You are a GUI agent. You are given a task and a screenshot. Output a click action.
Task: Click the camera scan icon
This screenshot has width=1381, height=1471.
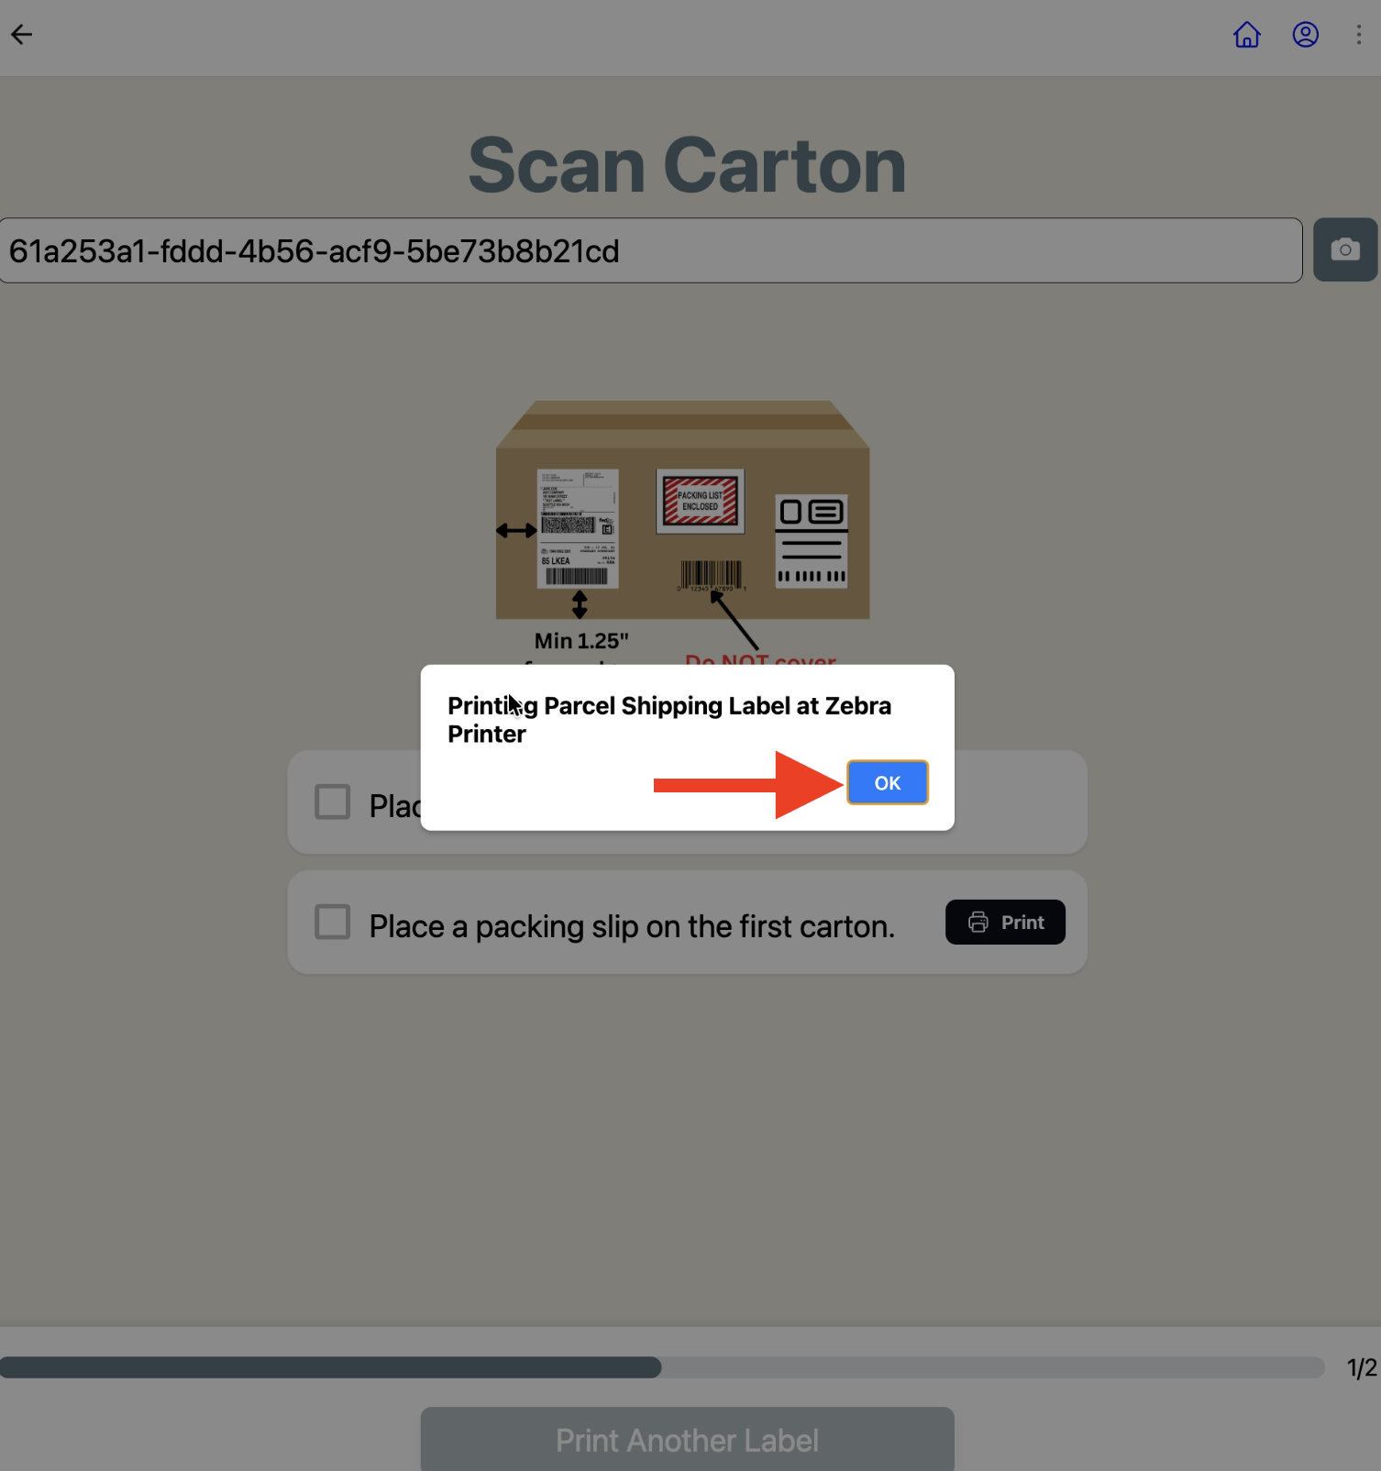point(1344,249)
